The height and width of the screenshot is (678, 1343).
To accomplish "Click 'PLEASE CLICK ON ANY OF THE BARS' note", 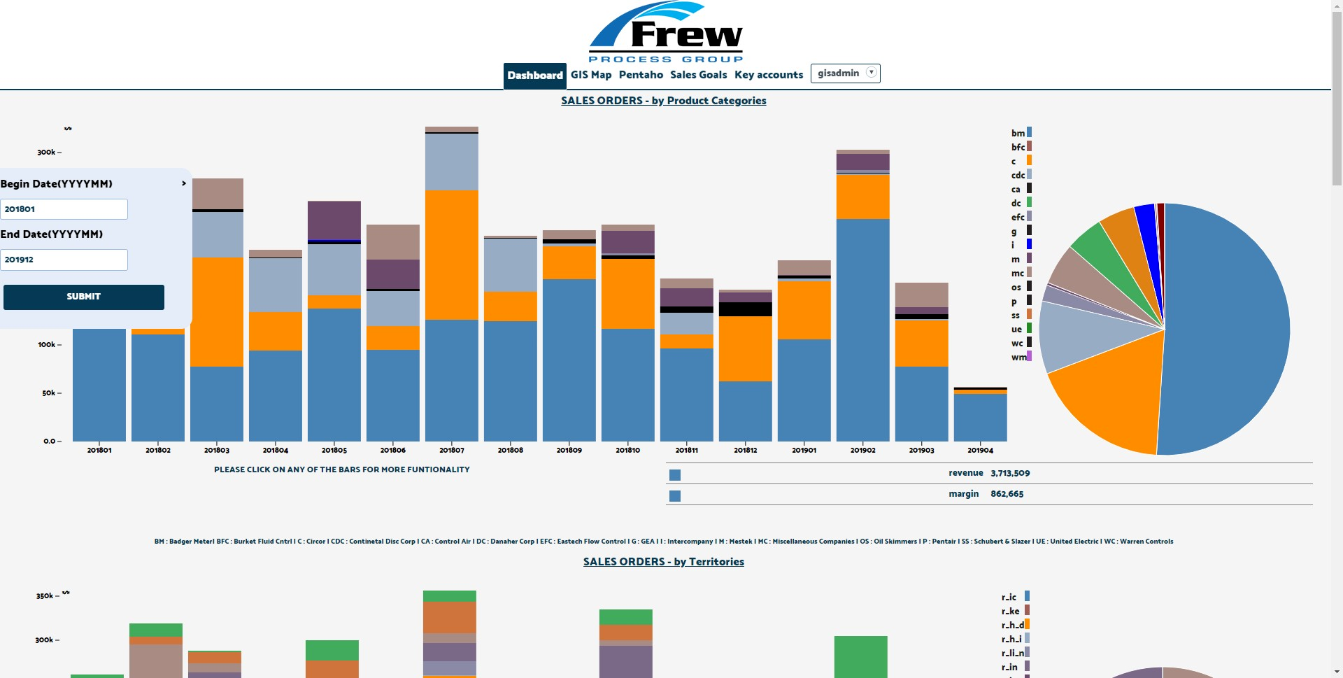I will (342, 469).
